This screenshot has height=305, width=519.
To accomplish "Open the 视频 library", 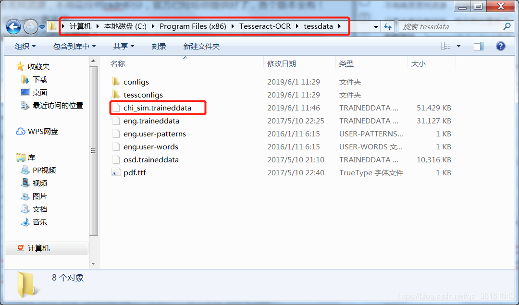I will point(40,183).
